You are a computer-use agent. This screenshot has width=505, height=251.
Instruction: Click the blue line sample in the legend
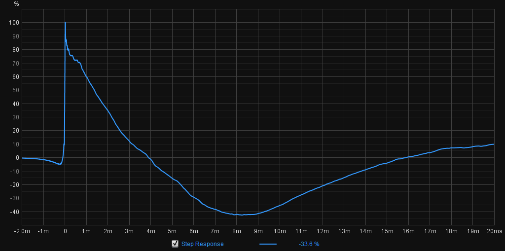click(268, 244)
